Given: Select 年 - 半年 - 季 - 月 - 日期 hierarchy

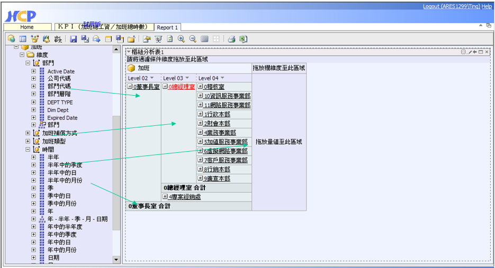Looking at the screenshot, I should point(78,219).
